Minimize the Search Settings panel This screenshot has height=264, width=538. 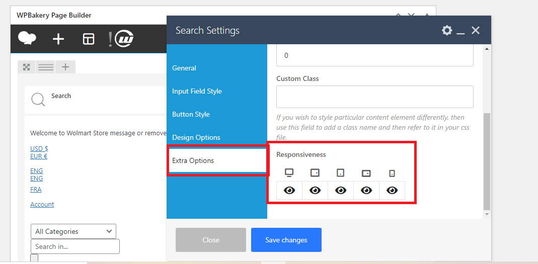tap(460, 33)
